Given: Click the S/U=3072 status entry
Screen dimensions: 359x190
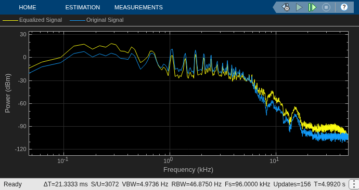Looking at the screenshot, I should (x=105, y=184).
